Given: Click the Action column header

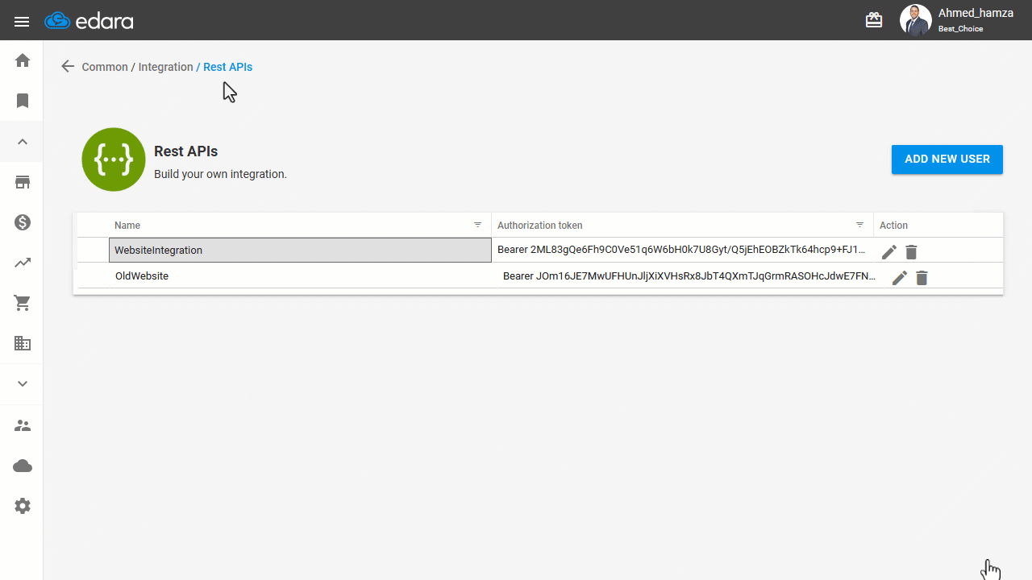Looking at the screenshot, I should tap(893, 226).
